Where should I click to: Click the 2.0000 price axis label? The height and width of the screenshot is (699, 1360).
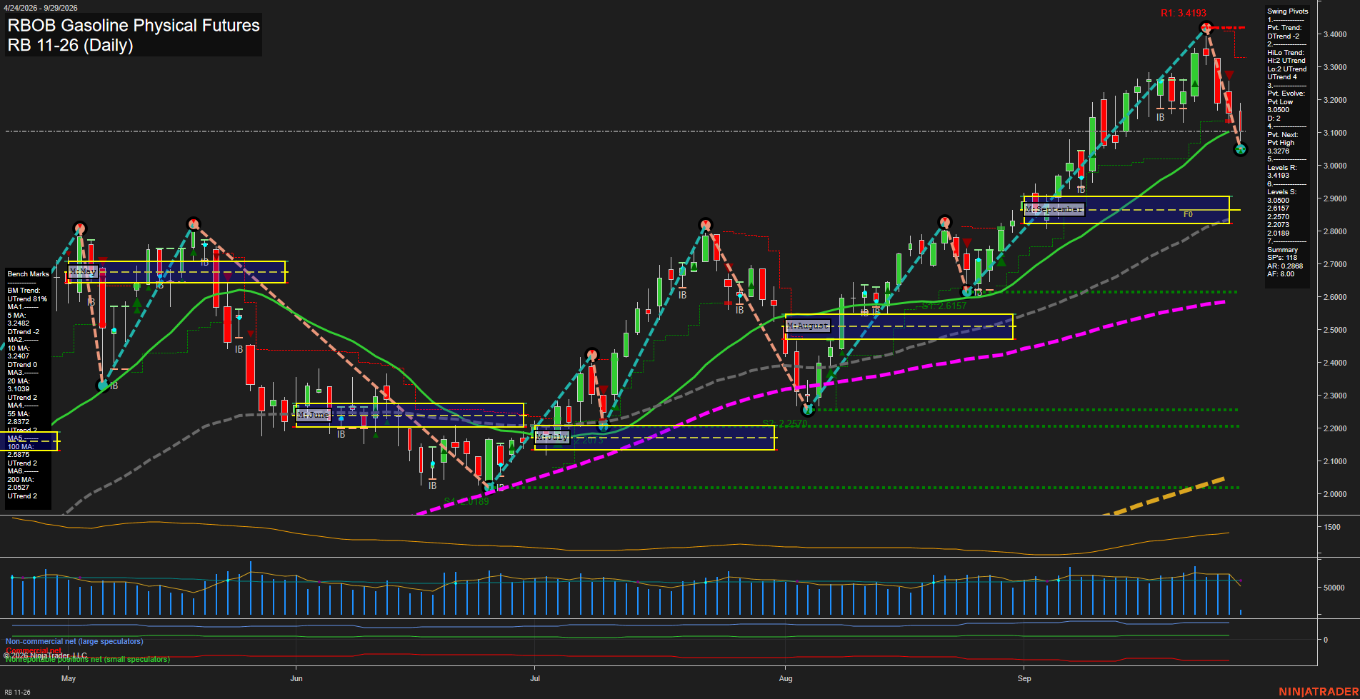pyautogui.click(x=1335, y=494)
